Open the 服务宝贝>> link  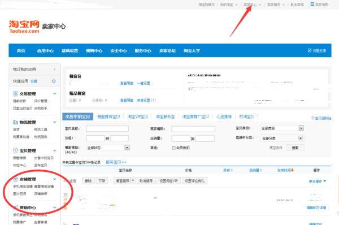(116, 162)
